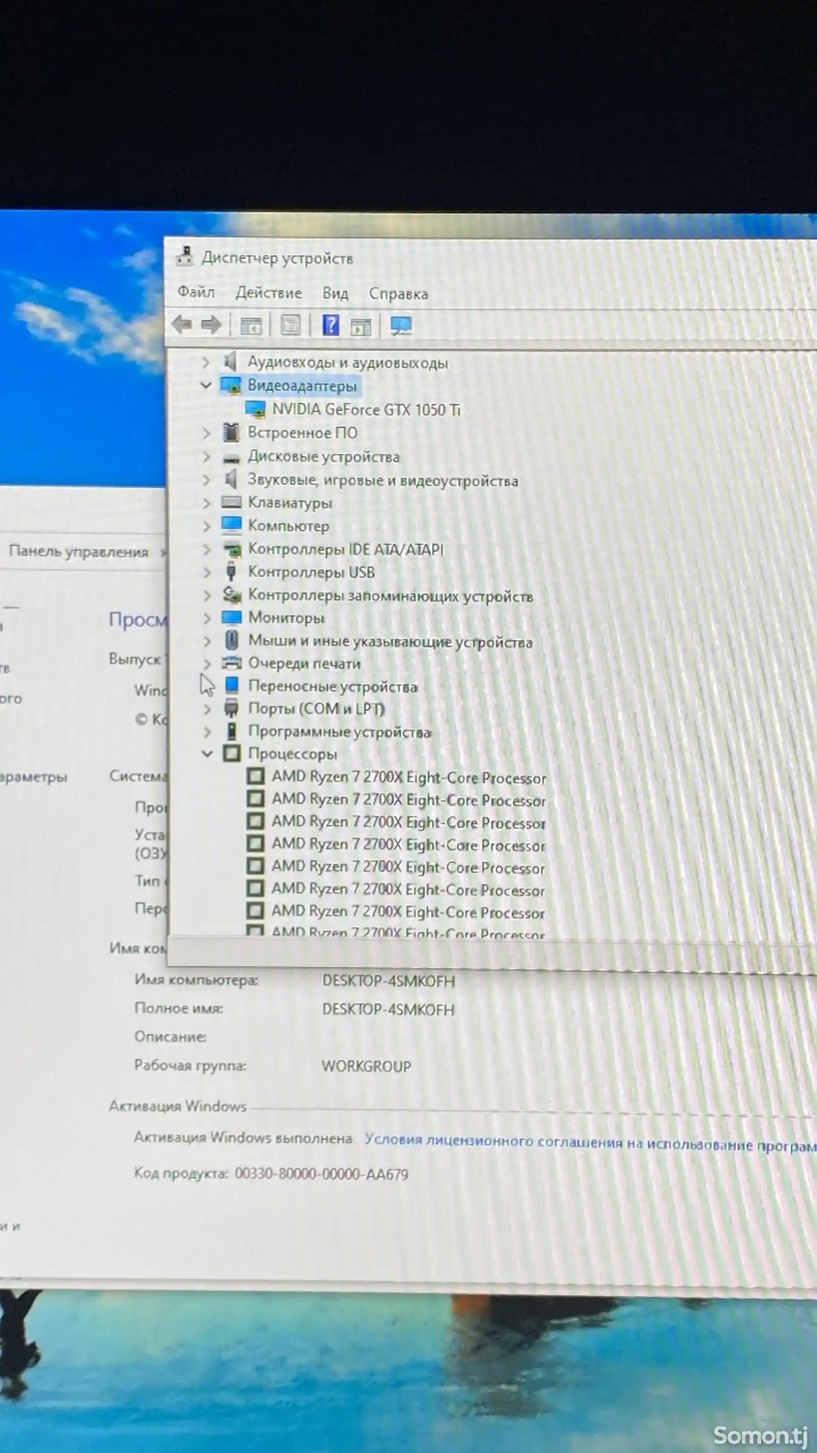Screen dimensions: 817x1453
Task: Click Контроллеры запоминающих устройств icon
Action: (232, 594)
